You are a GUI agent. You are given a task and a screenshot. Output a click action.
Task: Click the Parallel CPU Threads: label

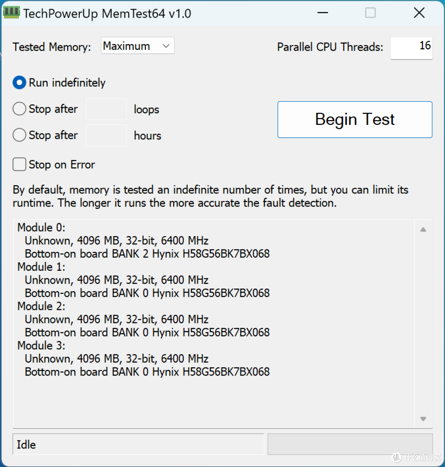pos(330,47)
